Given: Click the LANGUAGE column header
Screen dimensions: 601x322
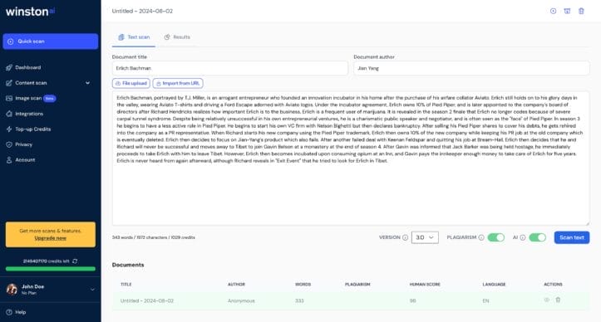Looking at the screenshot, I should coord(494,285).
